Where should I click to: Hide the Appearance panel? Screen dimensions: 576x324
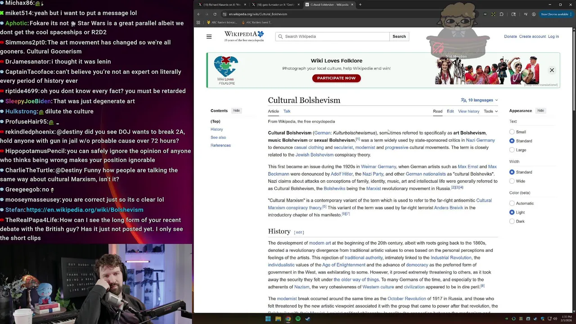tap(540, 111)
